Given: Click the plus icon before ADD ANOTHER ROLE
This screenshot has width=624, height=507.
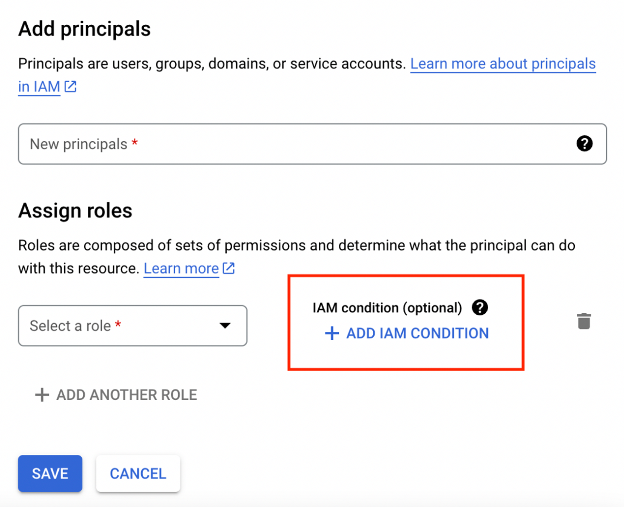Looking at the screenshot, I should 42,395.
